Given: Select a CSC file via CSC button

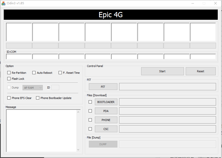Looking at the screenshot, I should pos(106,129).
